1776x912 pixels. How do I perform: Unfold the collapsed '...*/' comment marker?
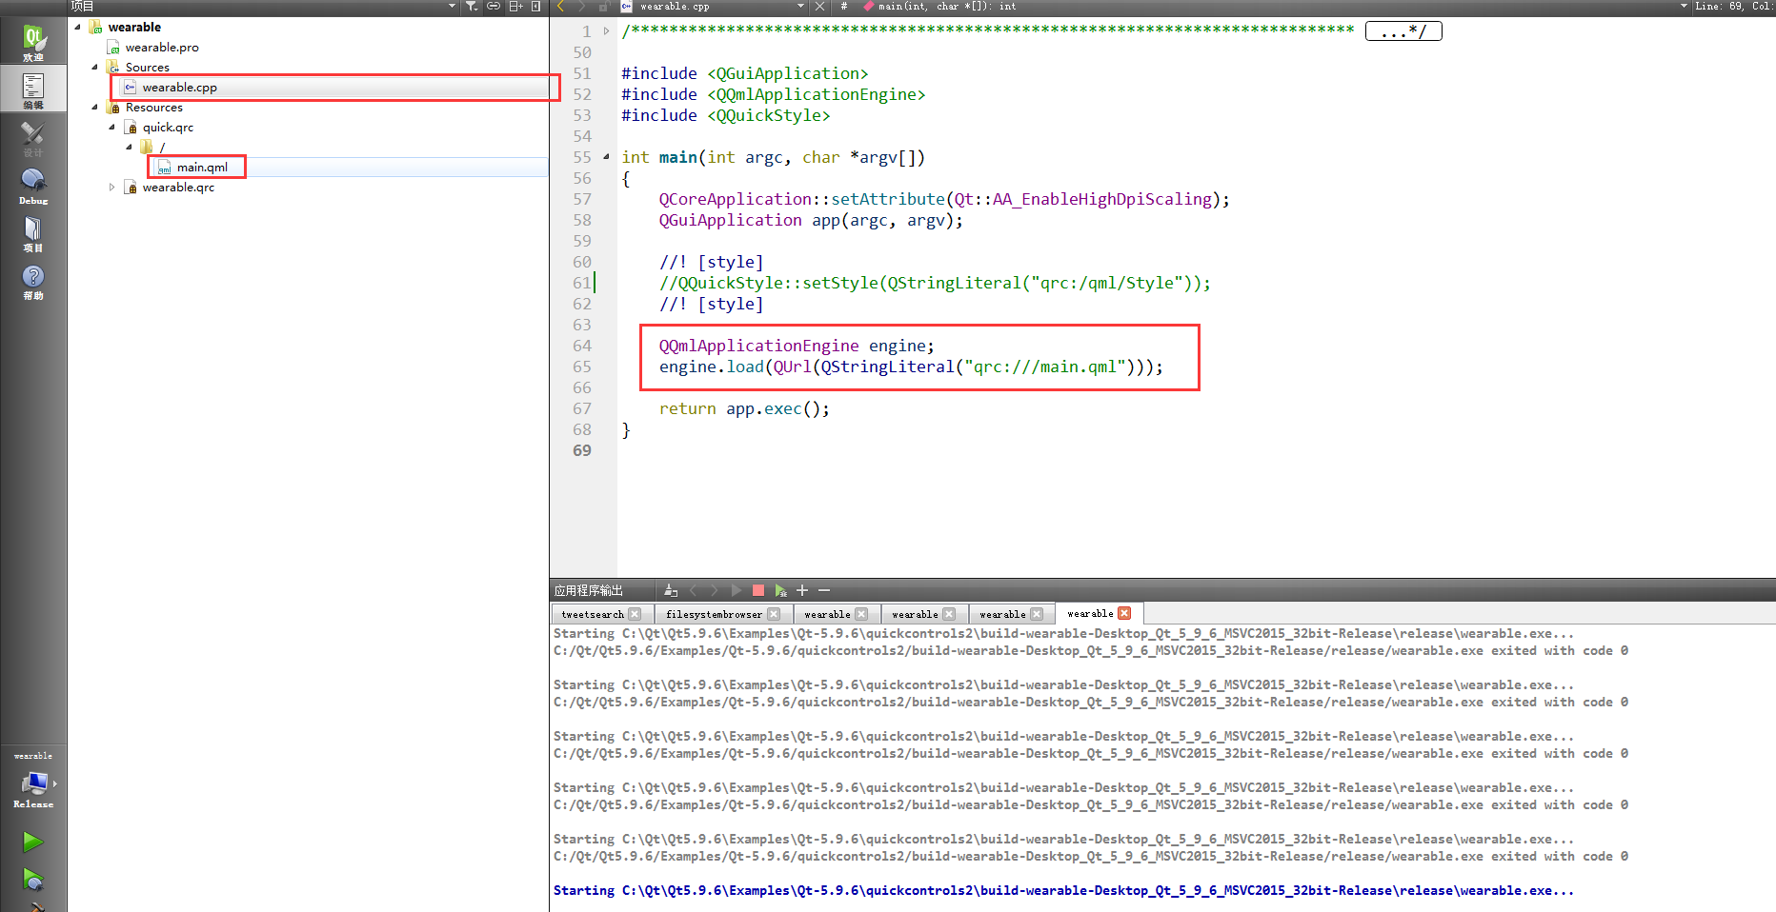coord(1403,31)
